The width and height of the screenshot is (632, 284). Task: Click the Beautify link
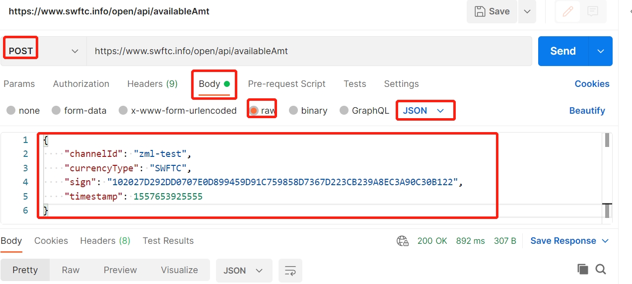(x=587, y=111)
